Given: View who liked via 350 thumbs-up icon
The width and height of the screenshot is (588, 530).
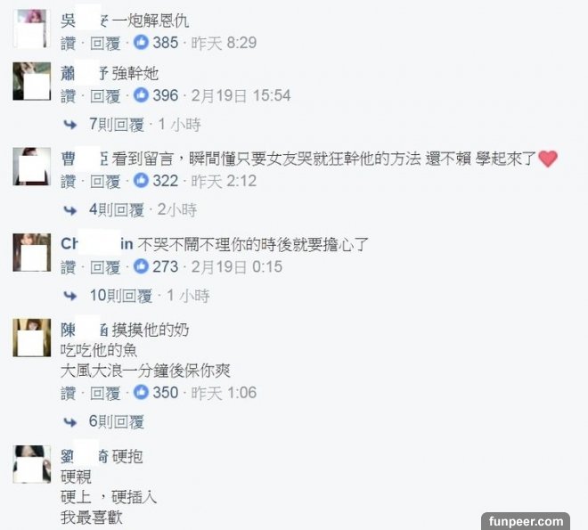Looking at the screenshot, I should tap(141, 392).
